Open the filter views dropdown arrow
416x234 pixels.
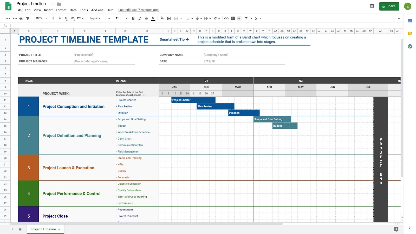coord(251,18)
